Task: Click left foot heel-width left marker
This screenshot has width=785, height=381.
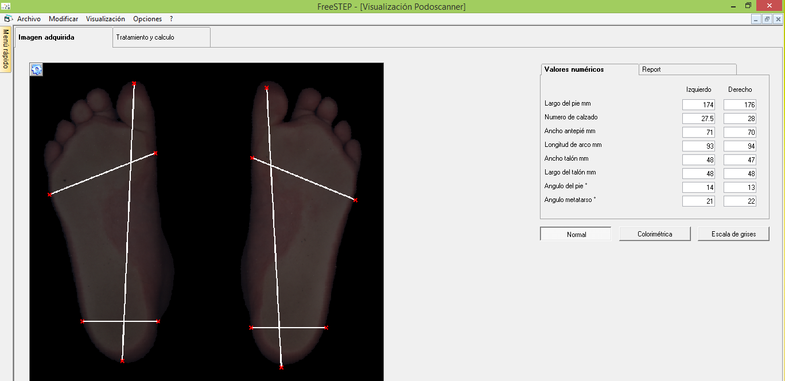Action: [x=82, y=321]
